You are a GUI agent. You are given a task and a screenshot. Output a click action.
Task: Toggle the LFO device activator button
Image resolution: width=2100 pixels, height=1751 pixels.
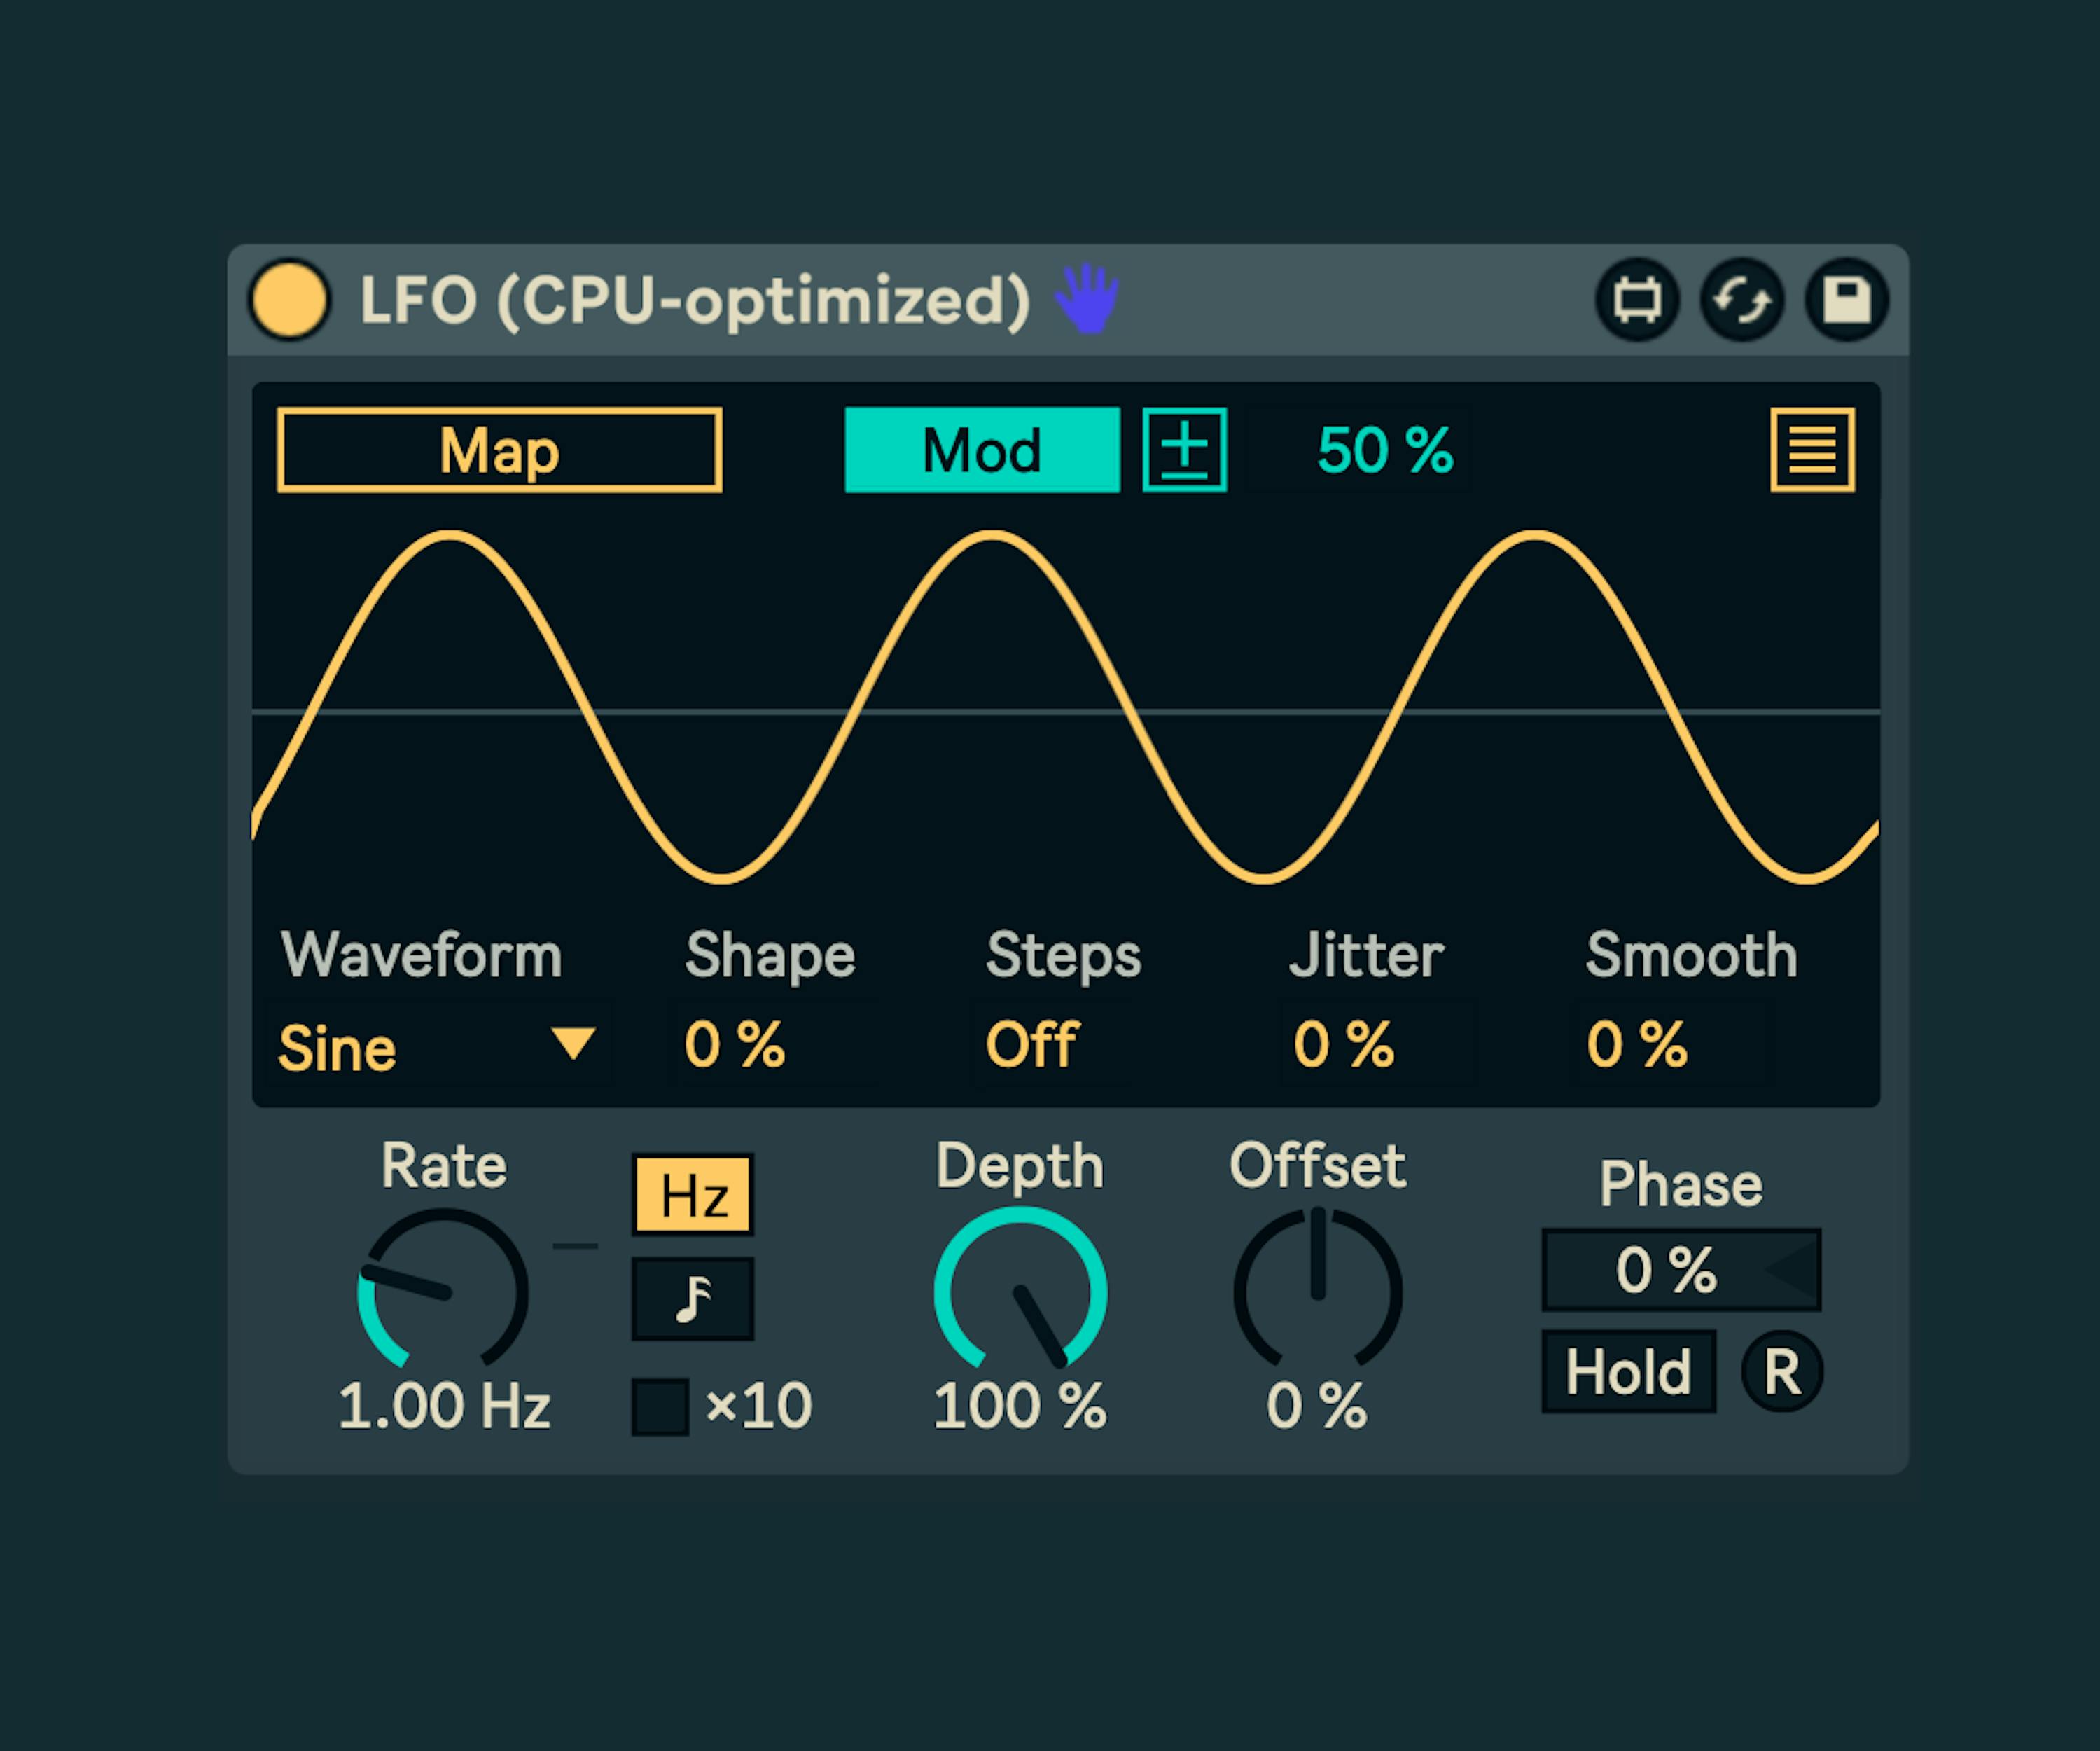[289, 299]
